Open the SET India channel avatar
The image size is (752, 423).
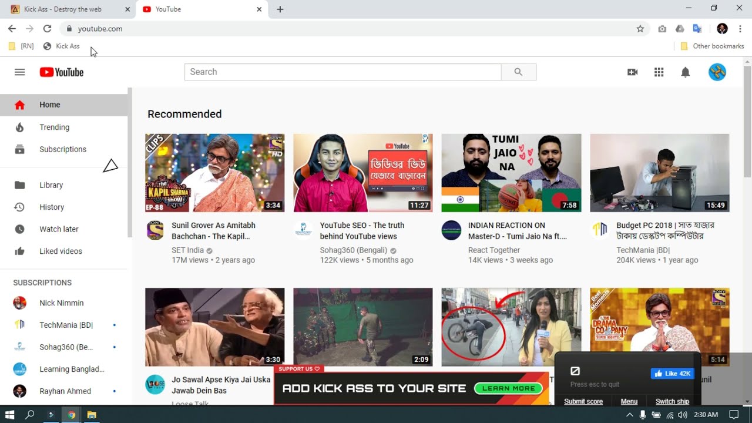click(x=155, y=230)
